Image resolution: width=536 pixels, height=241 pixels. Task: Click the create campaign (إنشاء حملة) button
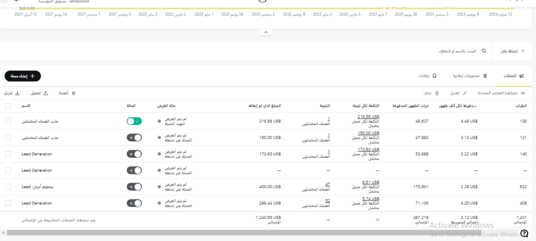tap(23, 76)
